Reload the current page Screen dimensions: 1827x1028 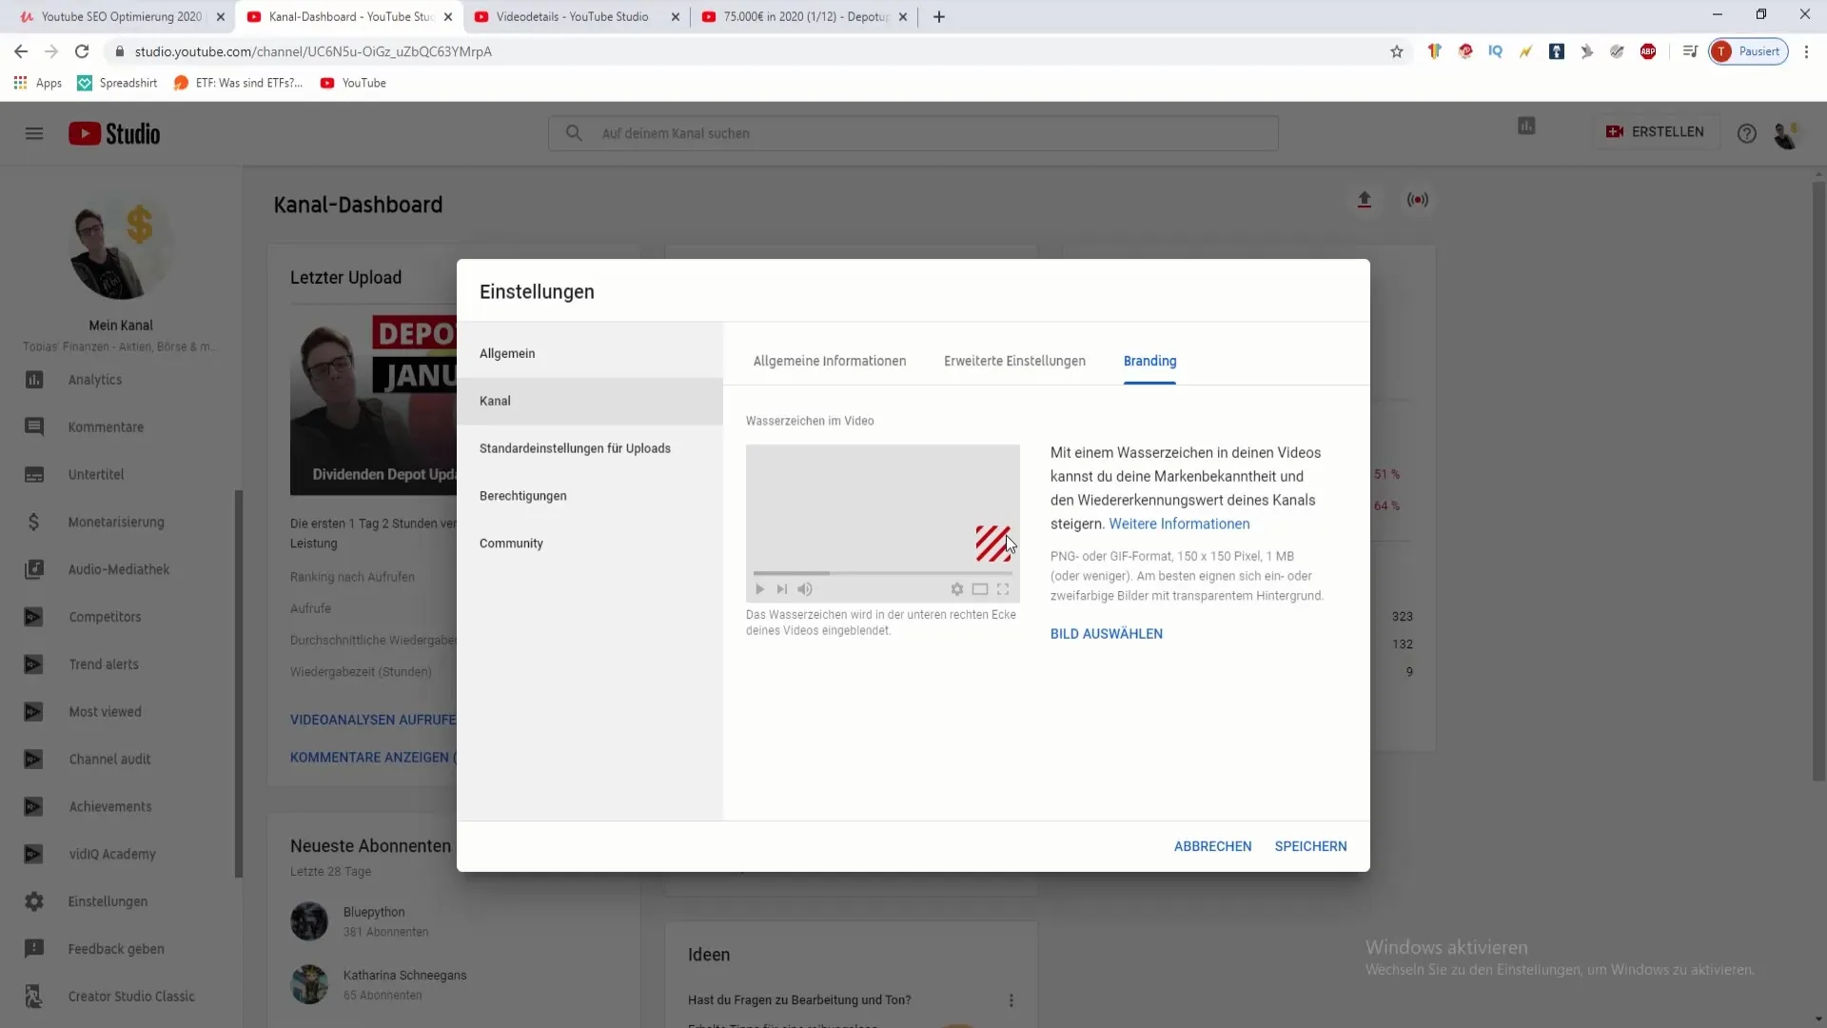point(82,51)
